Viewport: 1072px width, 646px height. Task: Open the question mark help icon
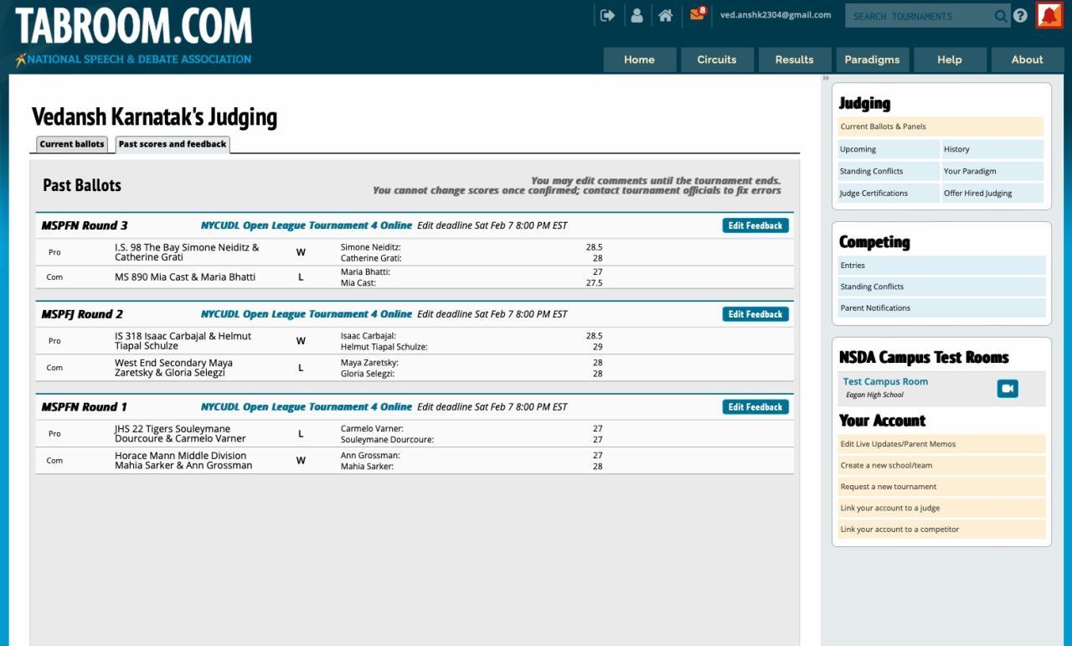pos(1020,16)
